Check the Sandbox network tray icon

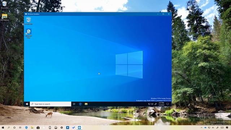pos(149,104)
